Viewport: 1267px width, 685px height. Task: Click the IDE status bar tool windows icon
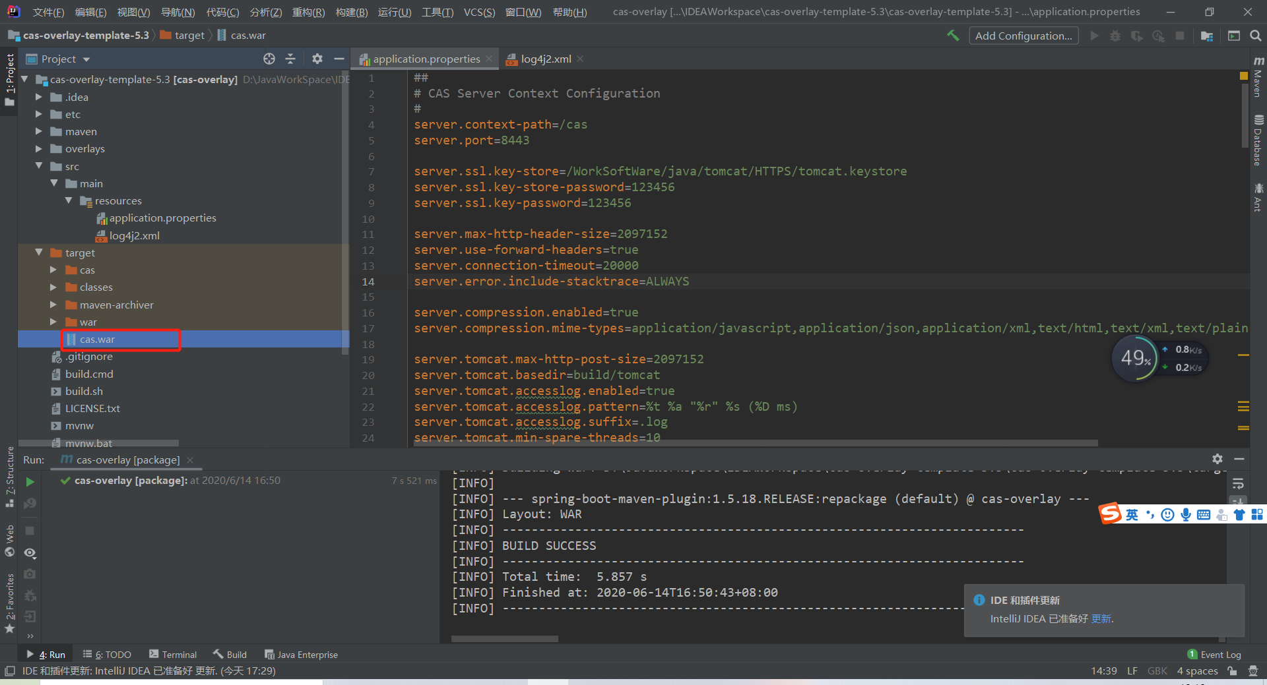coord(9,671)
